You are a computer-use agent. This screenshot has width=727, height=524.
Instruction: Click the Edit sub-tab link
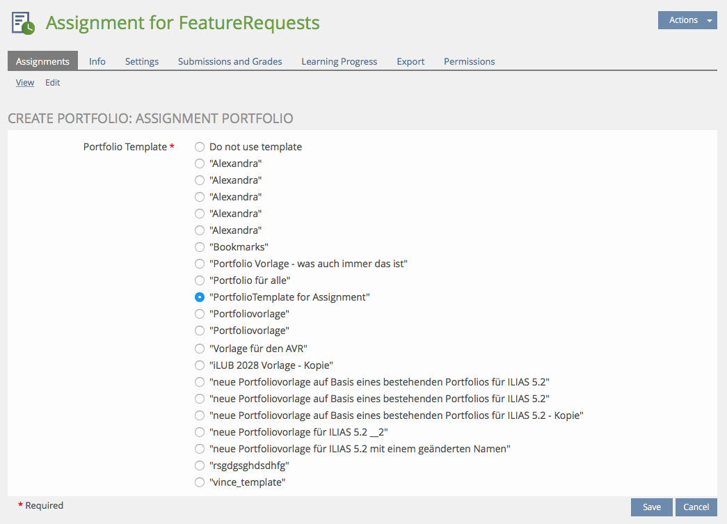click(x=53, y=82)
